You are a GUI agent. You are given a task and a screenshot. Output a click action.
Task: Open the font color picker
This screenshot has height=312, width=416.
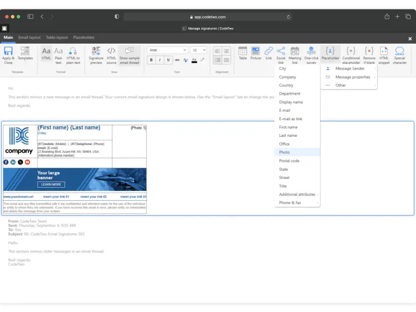(194, 60)
